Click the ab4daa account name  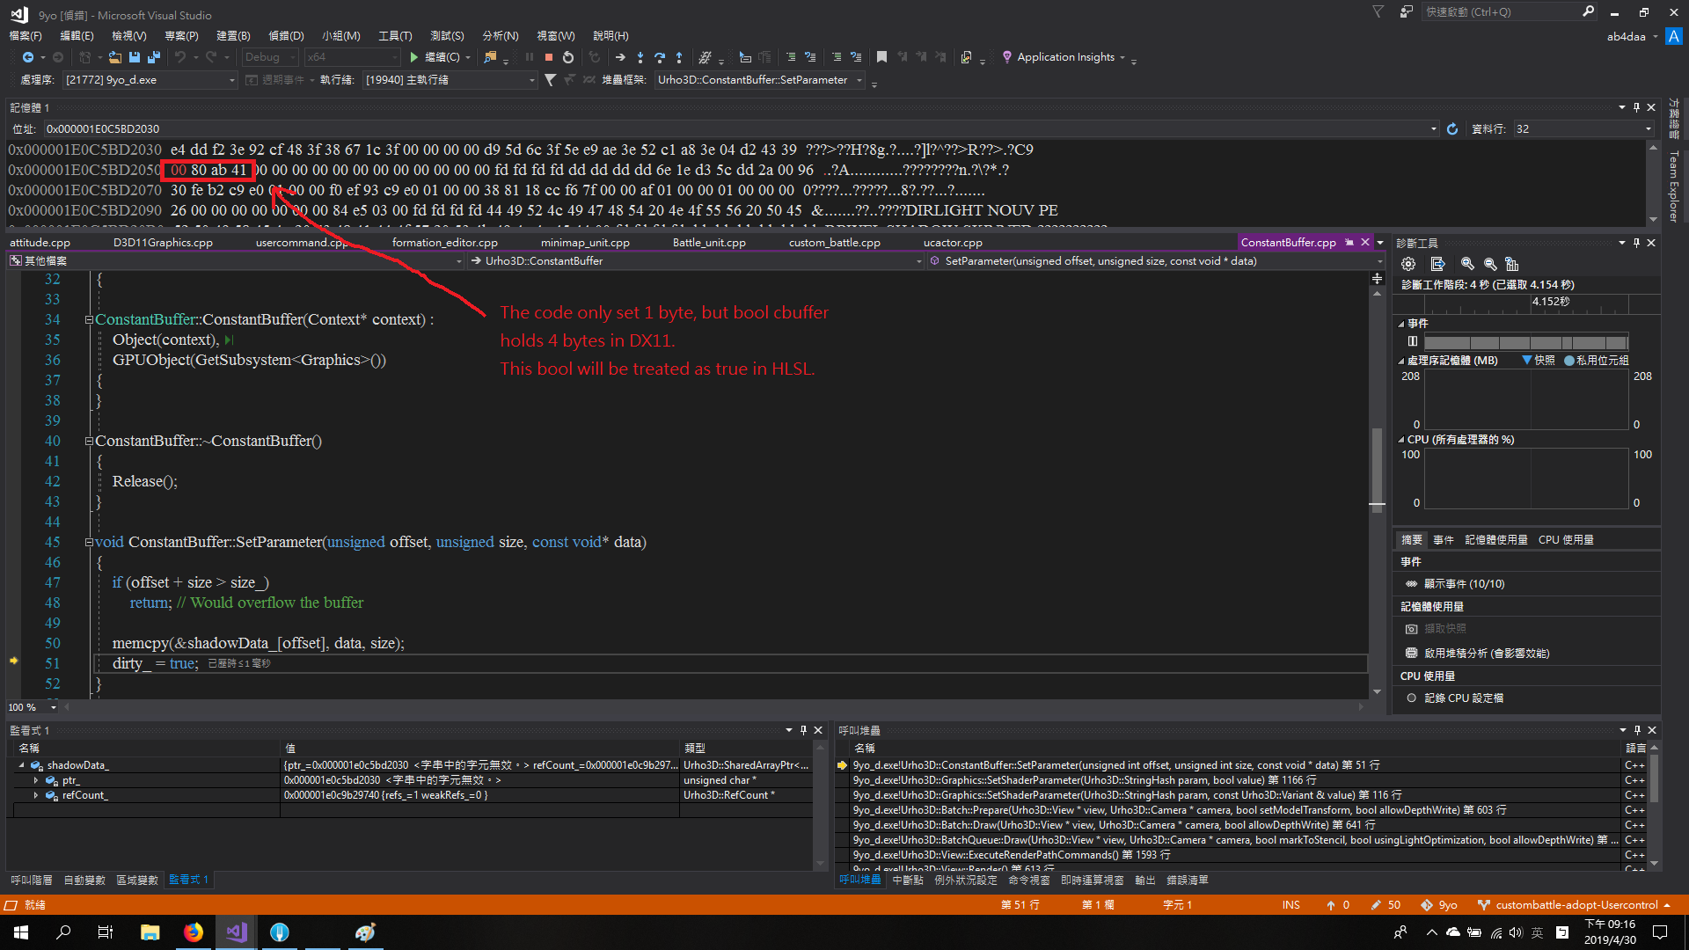click(1626, 36)
